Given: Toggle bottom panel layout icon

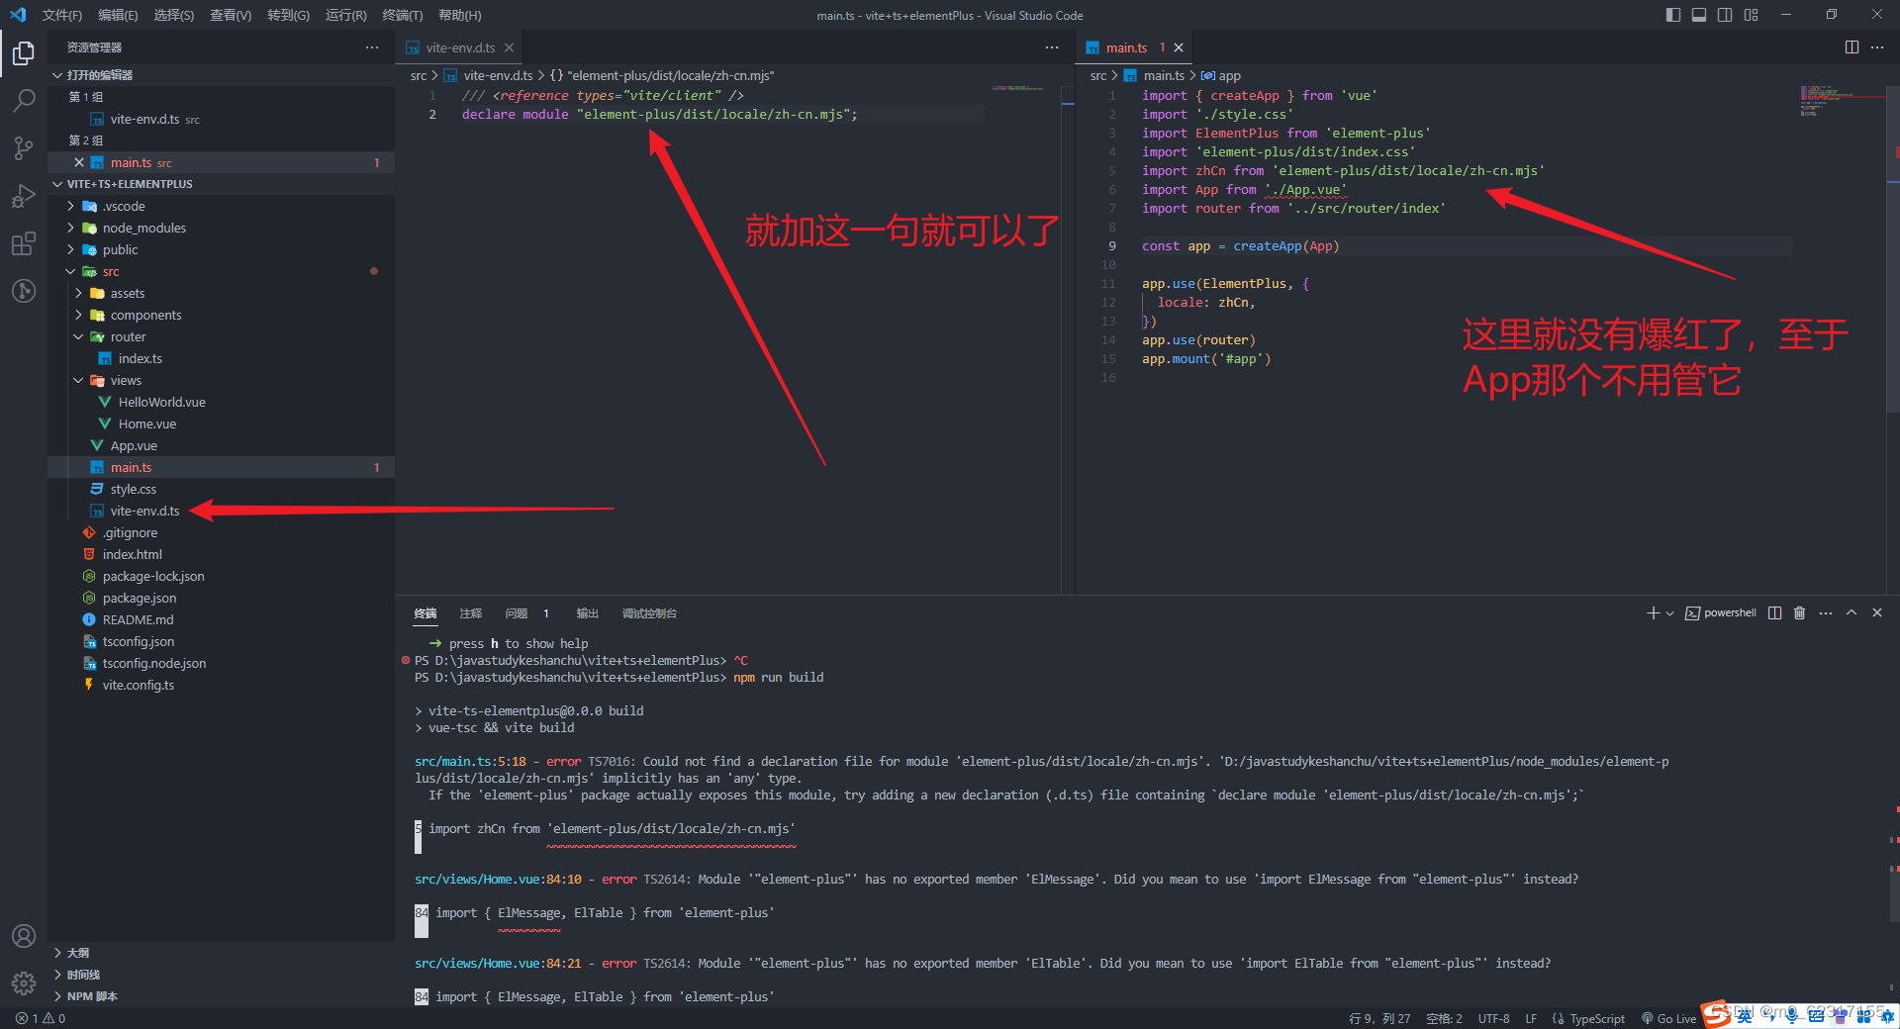Looking at the screenshot, I should 1699,15.
